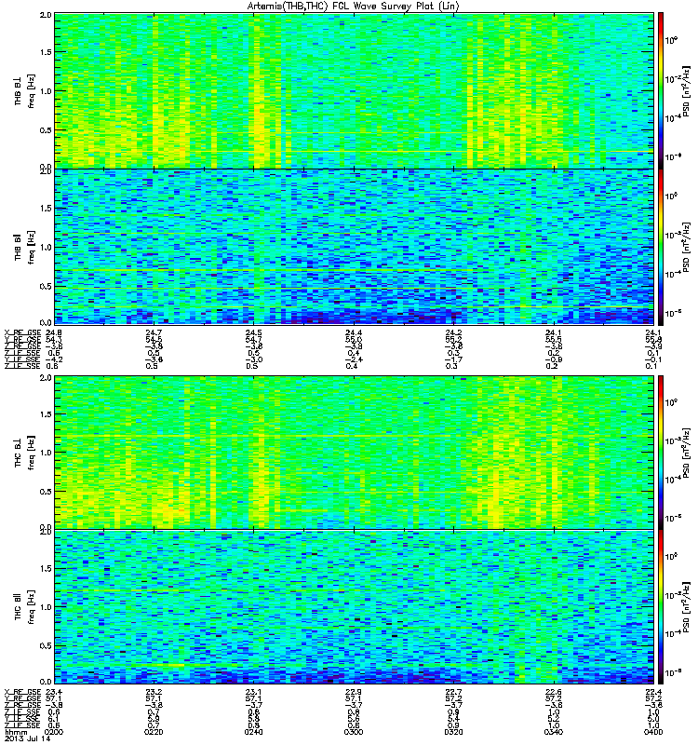This screenshot has height=745, width=698.
Task: Click the THC X_RE_GSE value '23.4'
Action: 54,692
